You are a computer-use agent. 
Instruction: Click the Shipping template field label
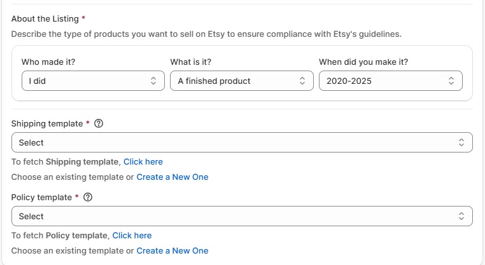pyautogui.click(x=47, y=123)
